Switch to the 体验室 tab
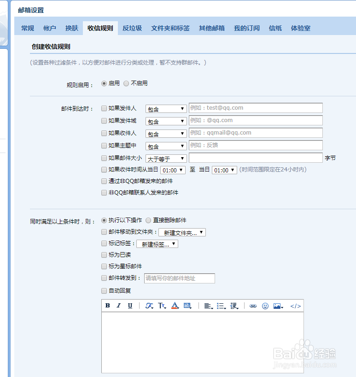This screenshot has height=377, width=356. [x=301, y=28]
